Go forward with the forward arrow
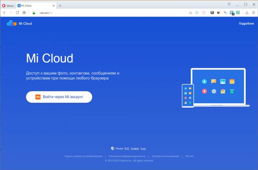258x170 pixels. 11,13
